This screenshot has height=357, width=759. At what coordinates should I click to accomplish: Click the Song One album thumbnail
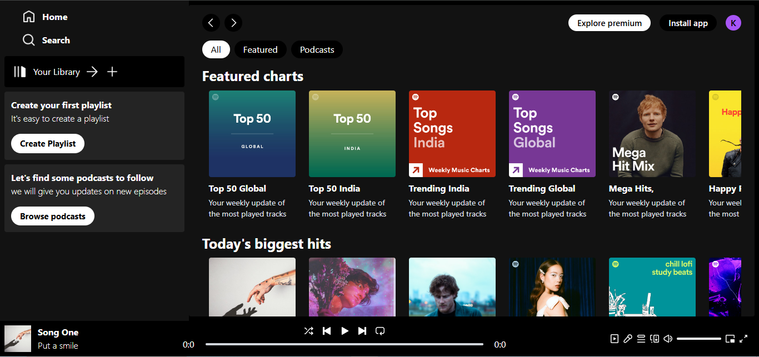18,339
